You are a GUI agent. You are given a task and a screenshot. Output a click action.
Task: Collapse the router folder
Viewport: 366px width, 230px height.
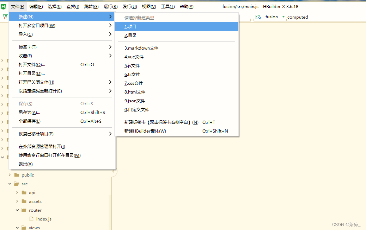pyautogui.click(x=17, y=210)
